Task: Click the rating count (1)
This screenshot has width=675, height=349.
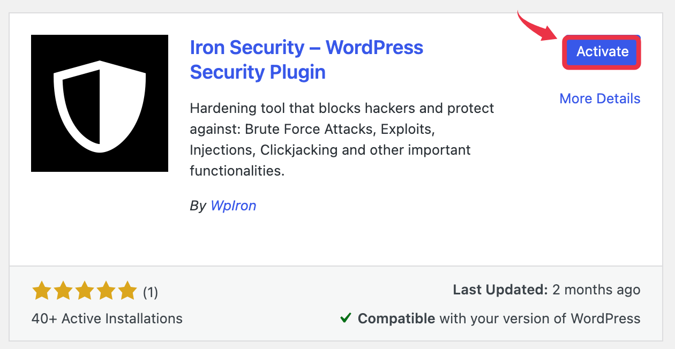Action: (150, 292)
